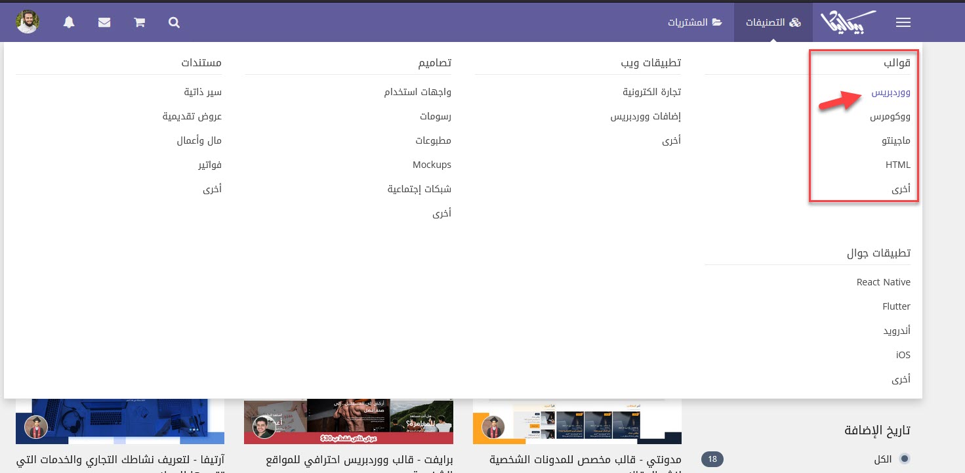Image resolution: width=965 pixels, height=473 pixels.
Task: Open the آرتيفا product title link
Action: tap(120, 463)
